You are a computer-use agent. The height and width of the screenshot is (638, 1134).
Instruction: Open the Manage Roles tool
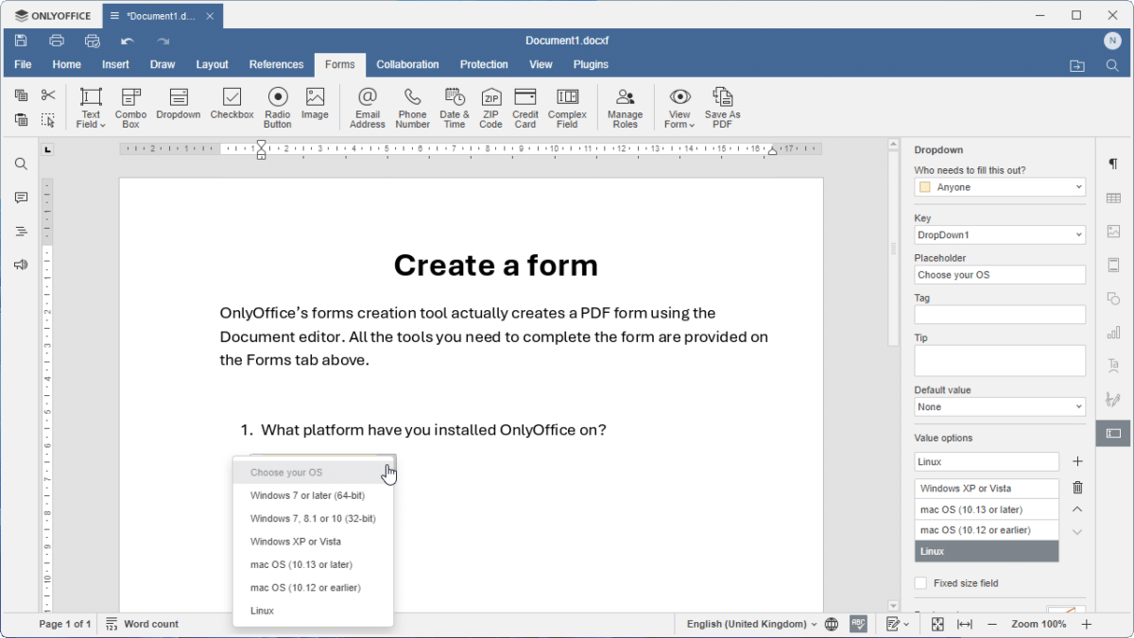coord(625,106)
